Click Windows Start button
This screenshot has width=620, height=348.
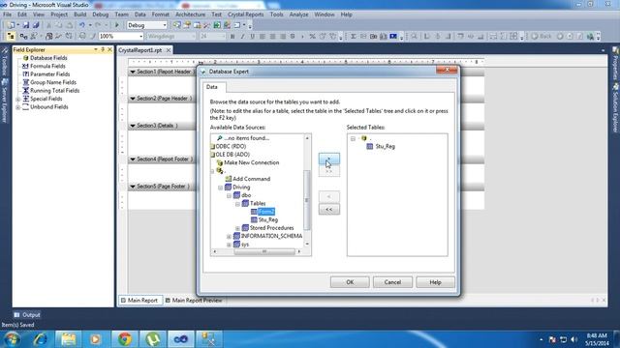click(12, 339)
